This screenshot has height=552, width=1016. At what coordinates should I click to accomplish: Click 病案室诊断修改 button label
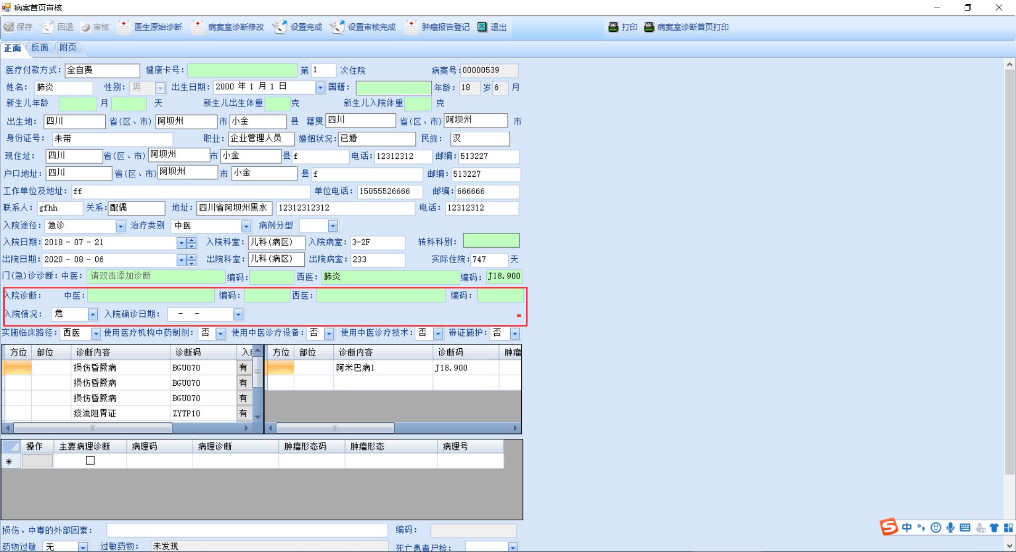tap(236, 27)
